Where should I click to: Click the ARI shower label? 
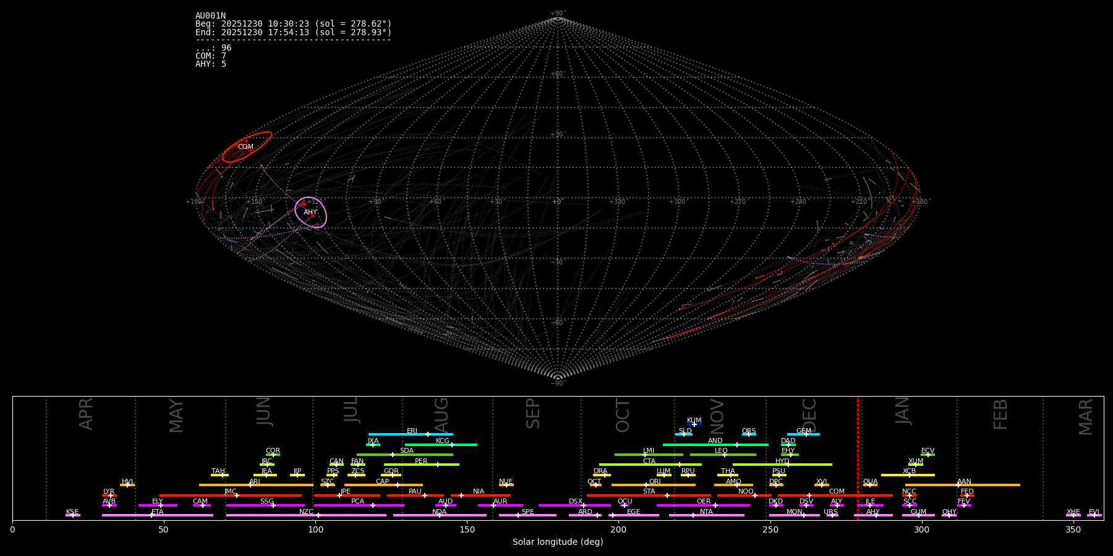(255, 482)
